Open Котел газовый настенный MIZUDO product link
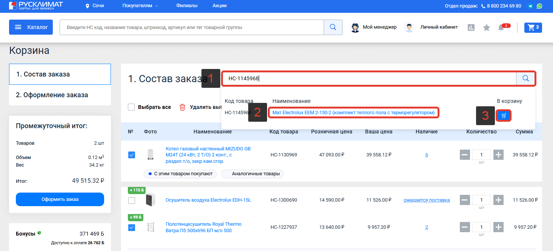 click(x=208, y=155)
